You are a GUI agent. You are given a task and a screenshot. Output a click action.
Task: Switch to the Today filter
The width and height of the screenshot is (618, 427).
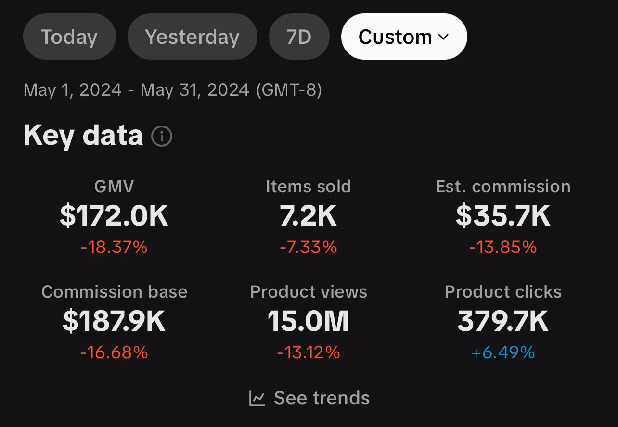[69, 37]
